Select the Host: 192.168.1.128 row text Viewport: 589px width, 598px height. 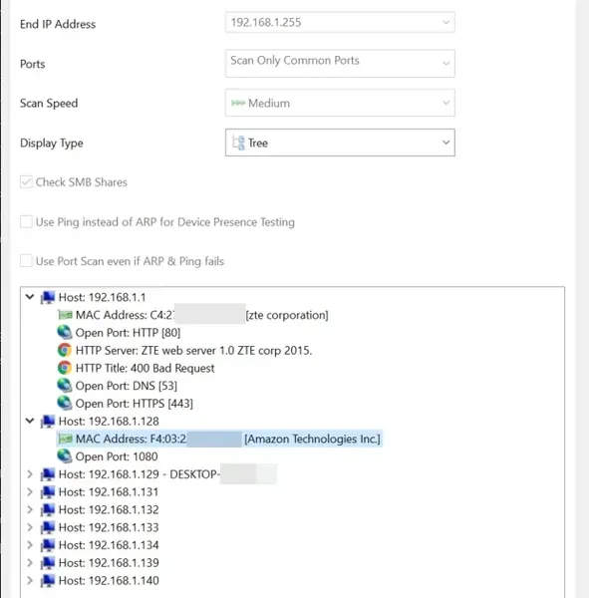click(109, 421)
